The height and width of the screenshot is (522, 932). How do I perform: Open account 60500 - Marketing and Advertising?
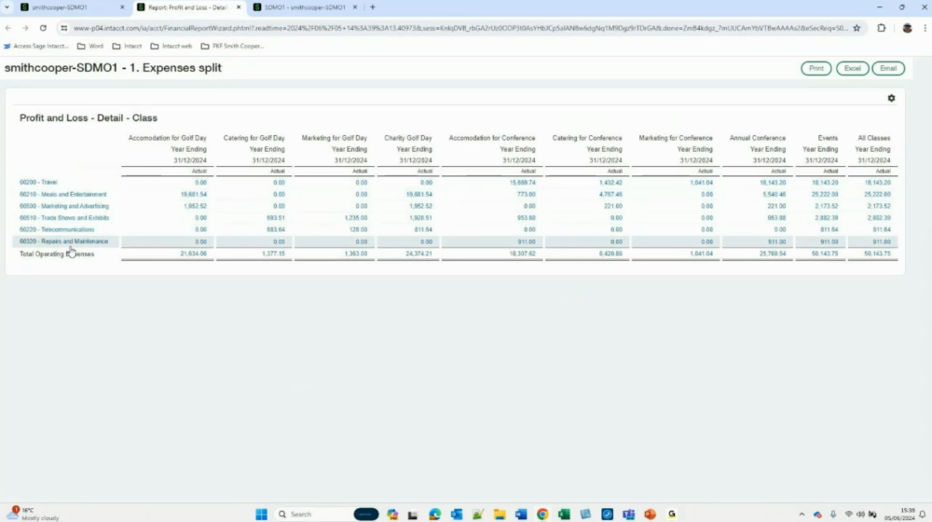64,206
